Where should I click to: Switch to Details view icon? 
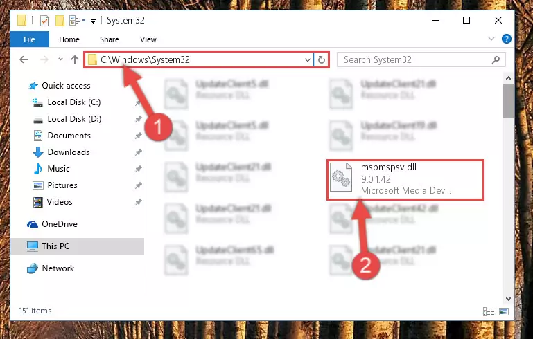489,311
